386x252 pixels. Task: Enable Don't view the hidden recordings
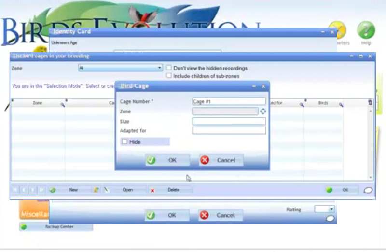click(168, 68)
